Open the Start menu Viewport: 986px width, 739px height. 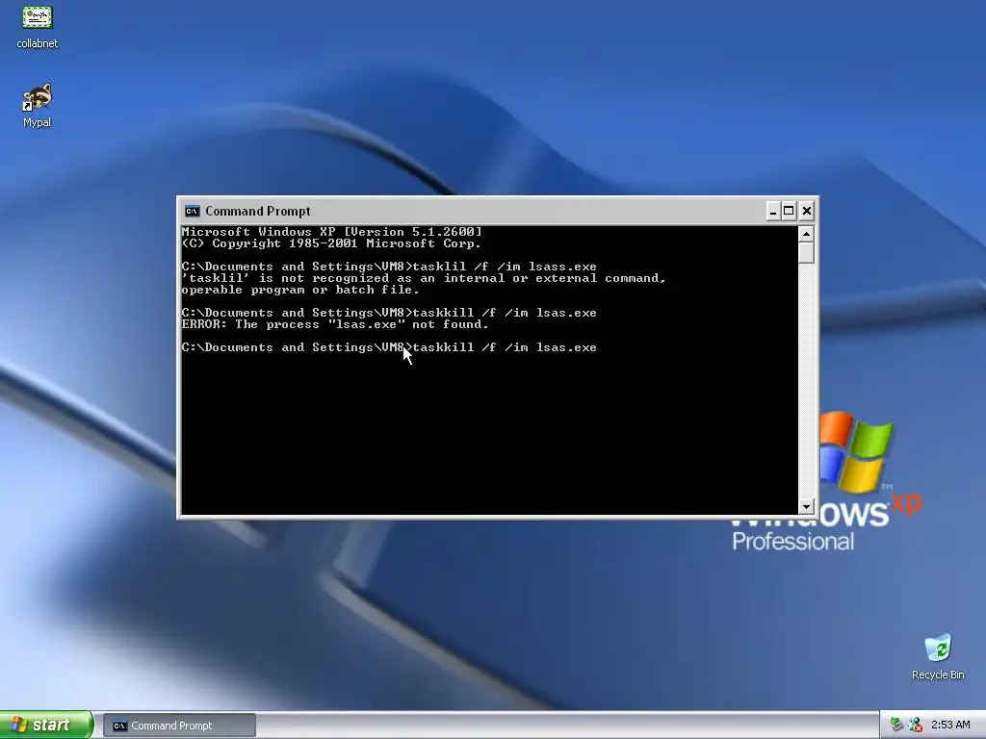[46, 725]
